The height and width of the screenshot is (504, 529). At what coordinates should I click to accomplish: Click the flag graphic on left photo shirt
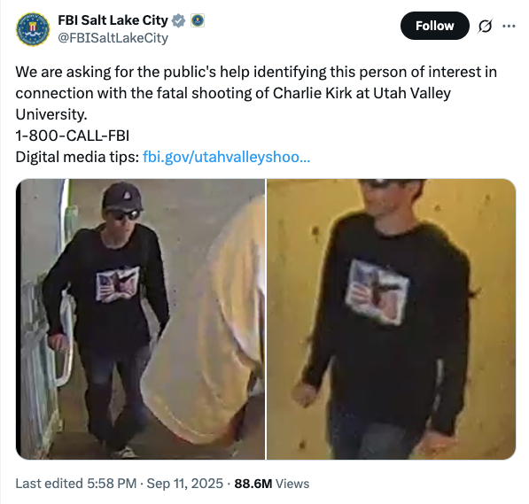(118, 284)
